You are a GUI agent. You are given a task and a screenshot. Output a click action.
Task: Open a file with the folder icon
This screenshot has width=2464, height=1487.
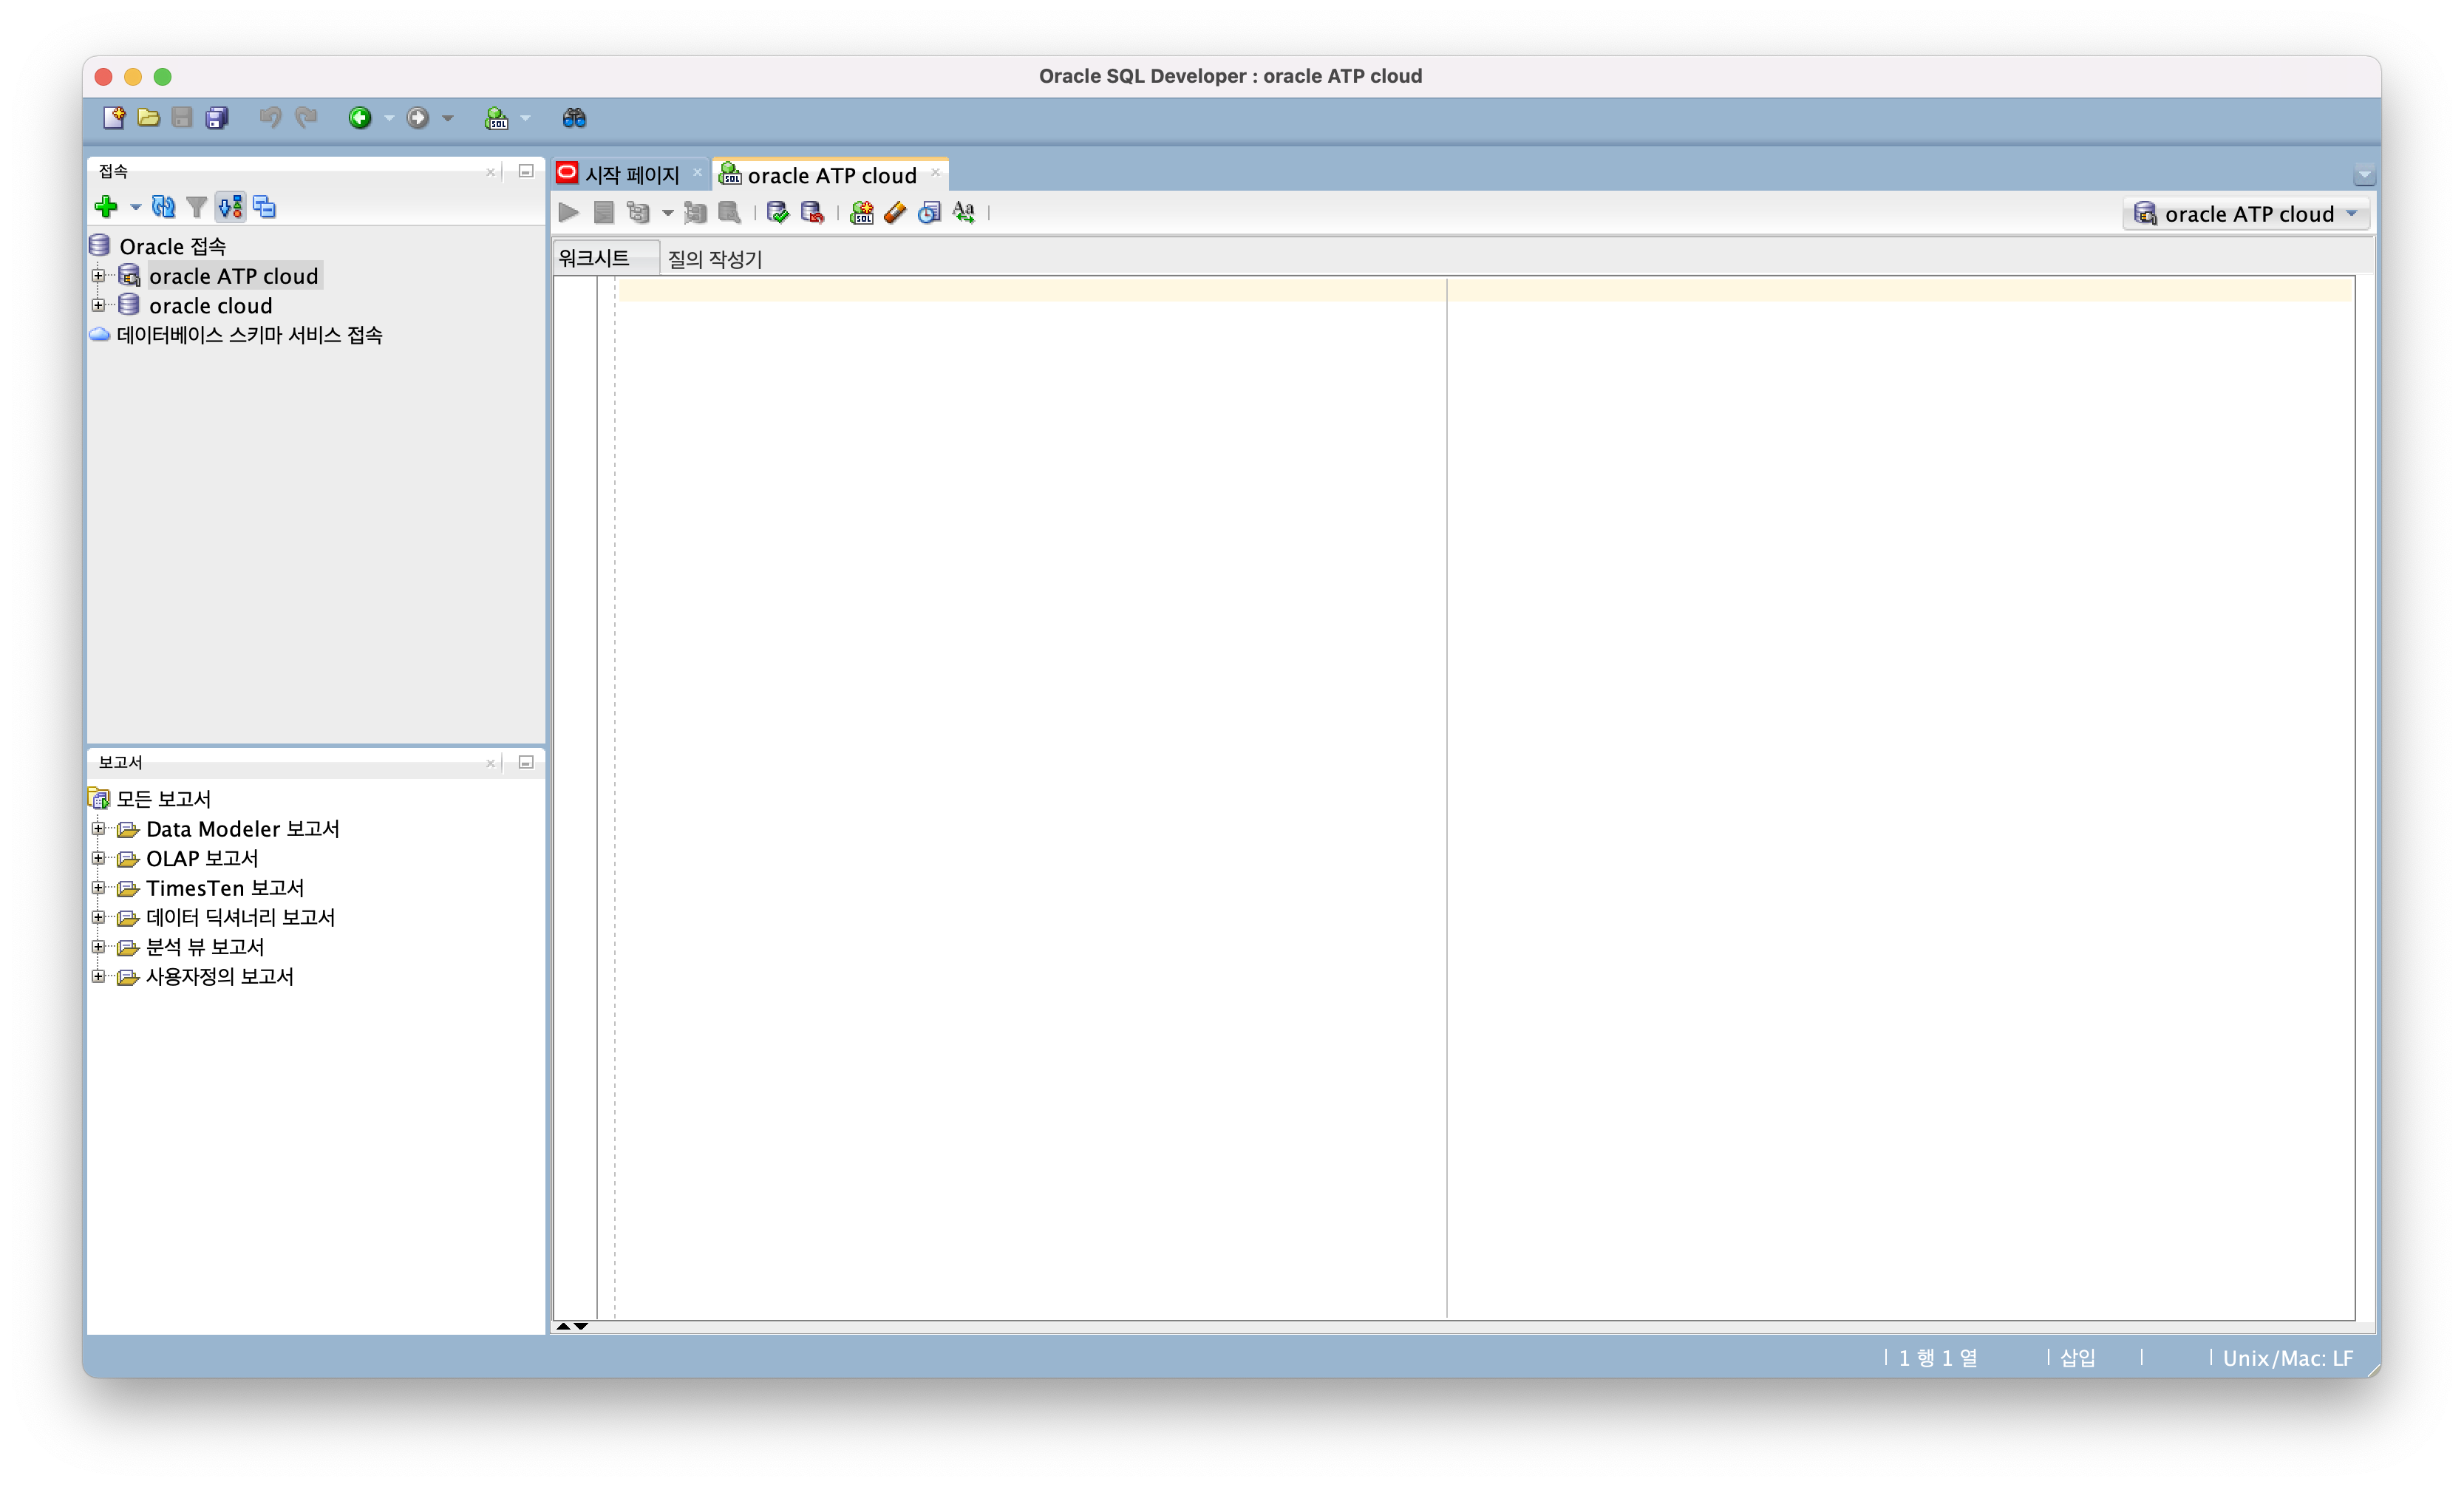coord(148,118)
